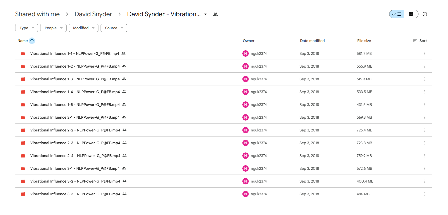Click the shared icon next to Vibrational Influence 2-1
Image resolution: width=448 pixels, height=215 pixels.
[x=124, y=117]
